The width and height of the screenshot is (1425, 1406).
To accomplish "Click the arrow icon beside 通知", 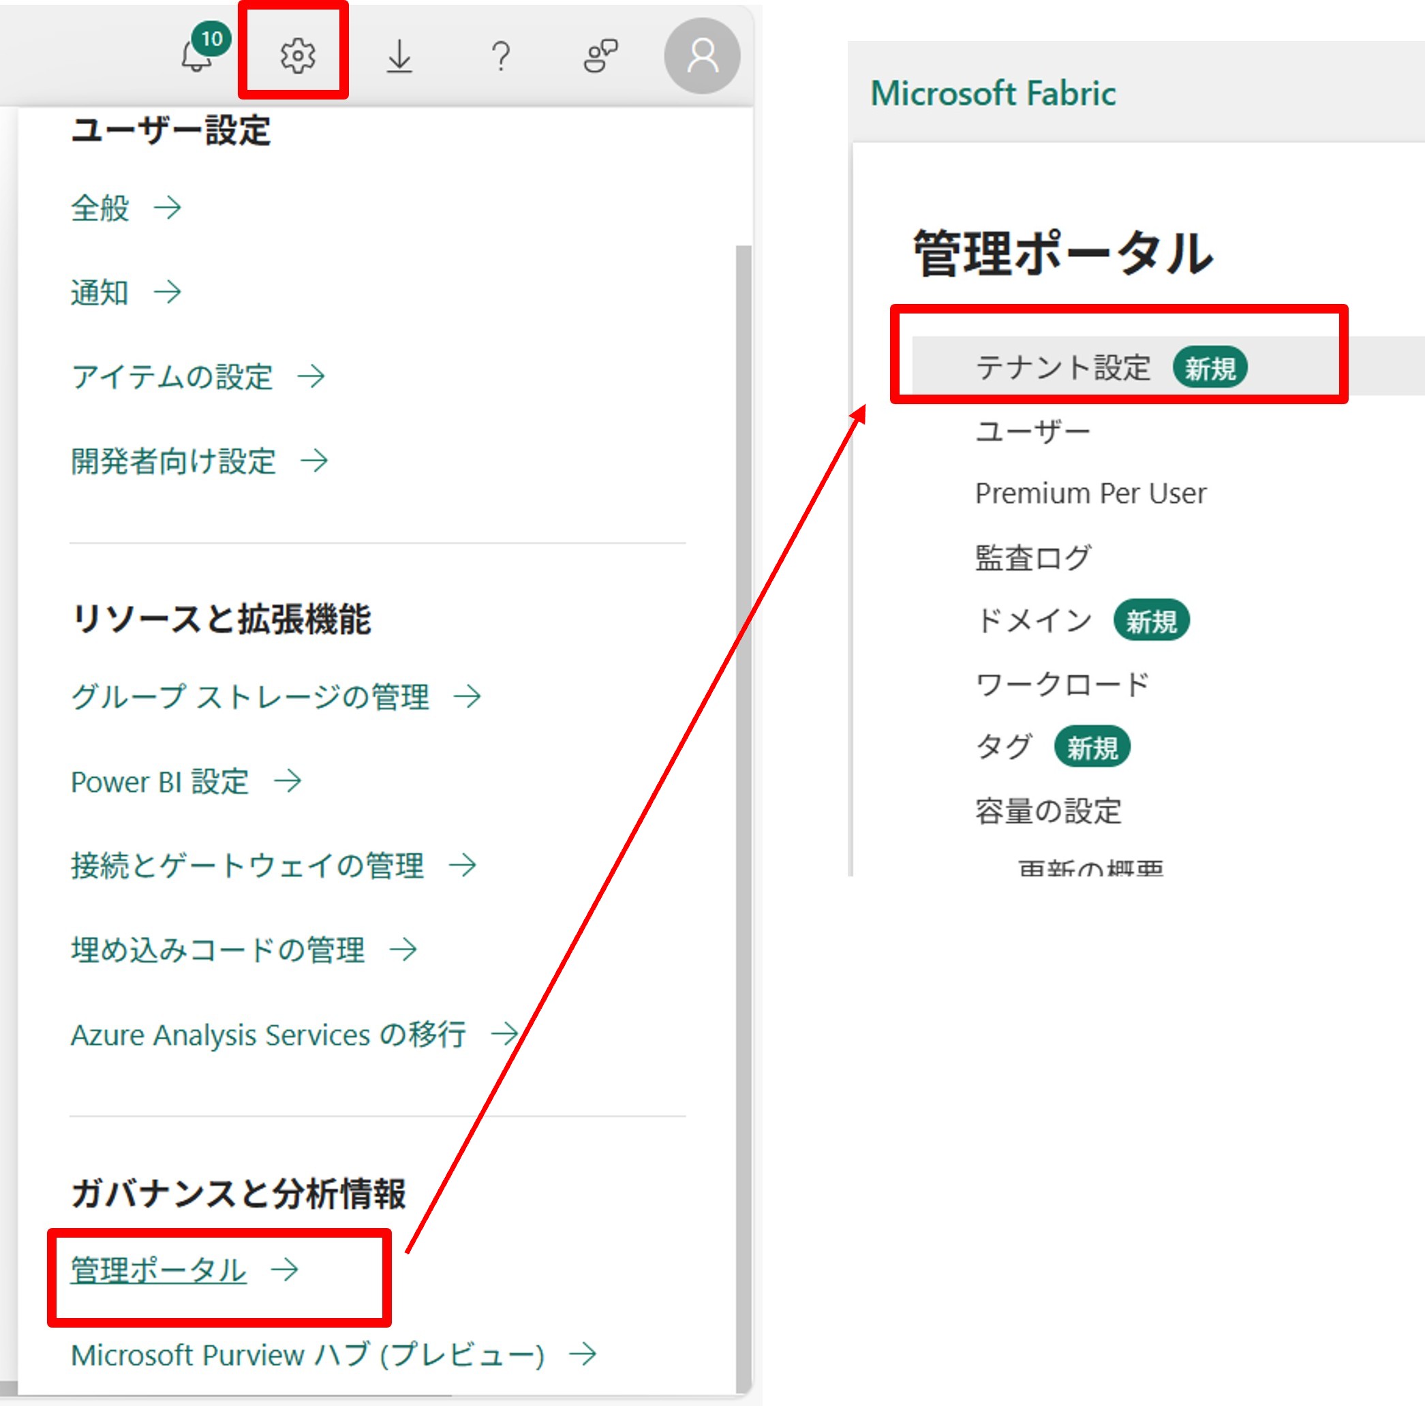I will [x=168, y=292].
